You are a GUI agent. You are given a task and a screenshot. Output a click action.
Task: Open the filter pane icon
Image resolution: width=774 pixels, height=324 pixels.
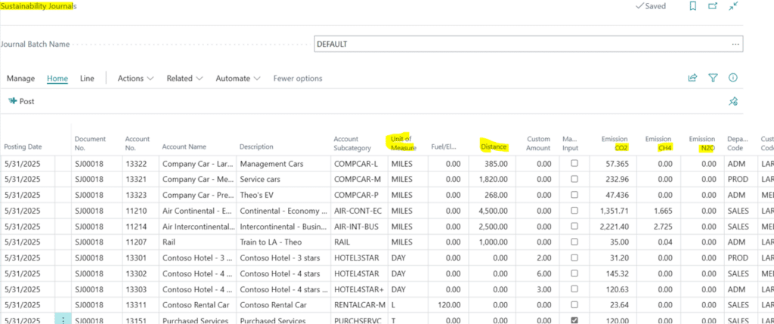[712, 78]
